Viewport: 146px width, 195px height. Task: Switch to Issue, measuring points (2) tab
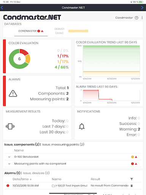(63, 144)
